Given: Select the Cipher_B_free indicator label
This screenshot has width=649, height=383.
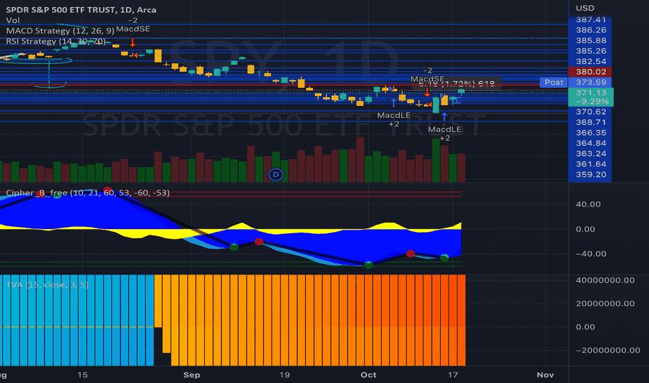Looking at the screenshot, I should pos(88,192).
